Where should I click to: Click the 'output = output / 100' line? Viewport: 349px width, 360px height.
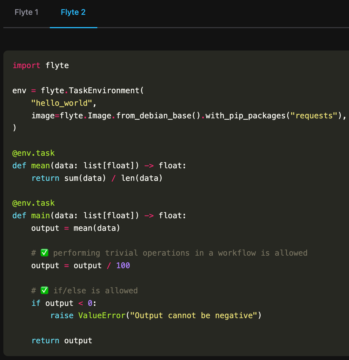81,265
